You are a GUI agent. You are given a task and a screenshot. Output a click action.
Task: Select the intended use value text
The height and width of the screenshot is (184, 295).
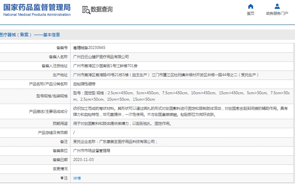(x=122, y=124)
